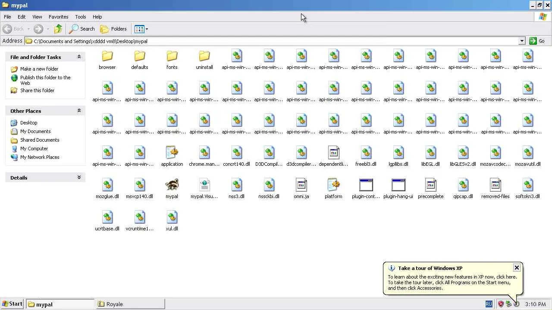Toggle the Folders tree pane
552x310 pixels.
113,29
